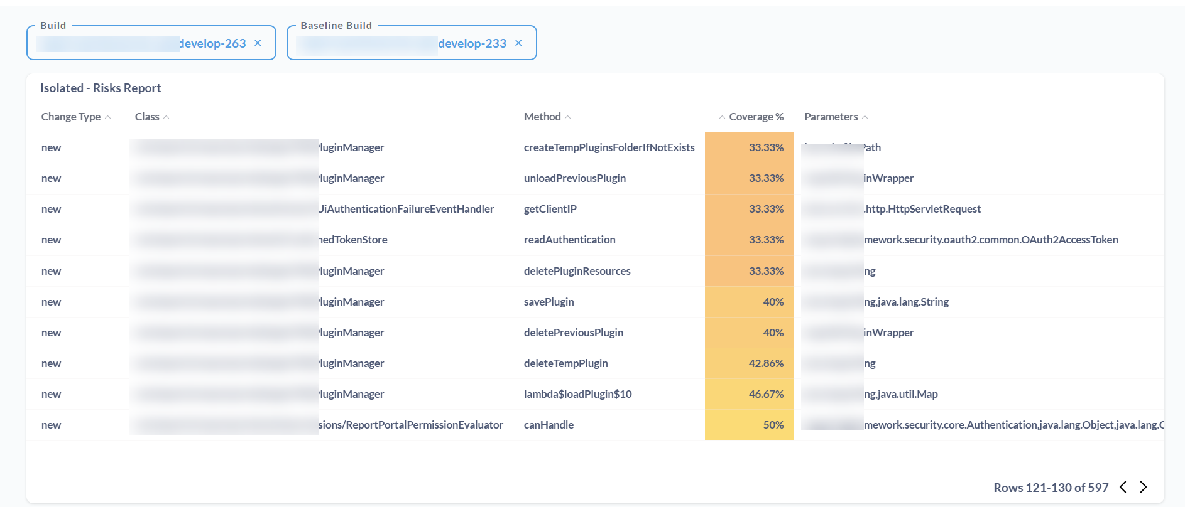Sort by Coverage % column
1185x507 pixels.
click(x=751, y=117)
